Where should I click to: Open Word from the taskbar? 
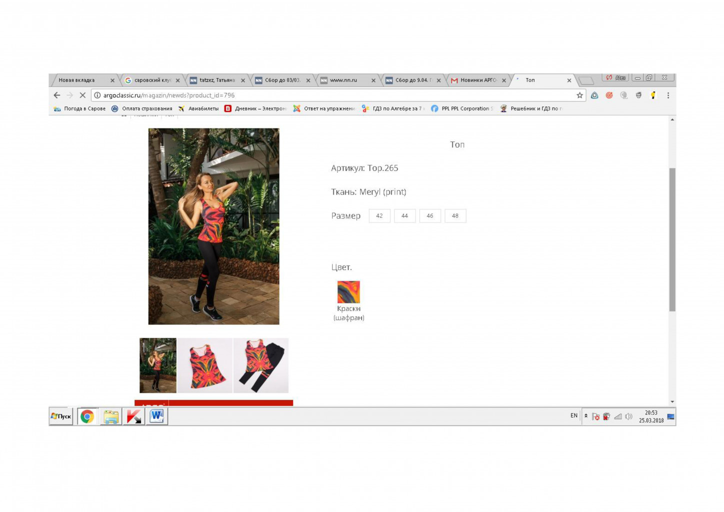[156, 416]
